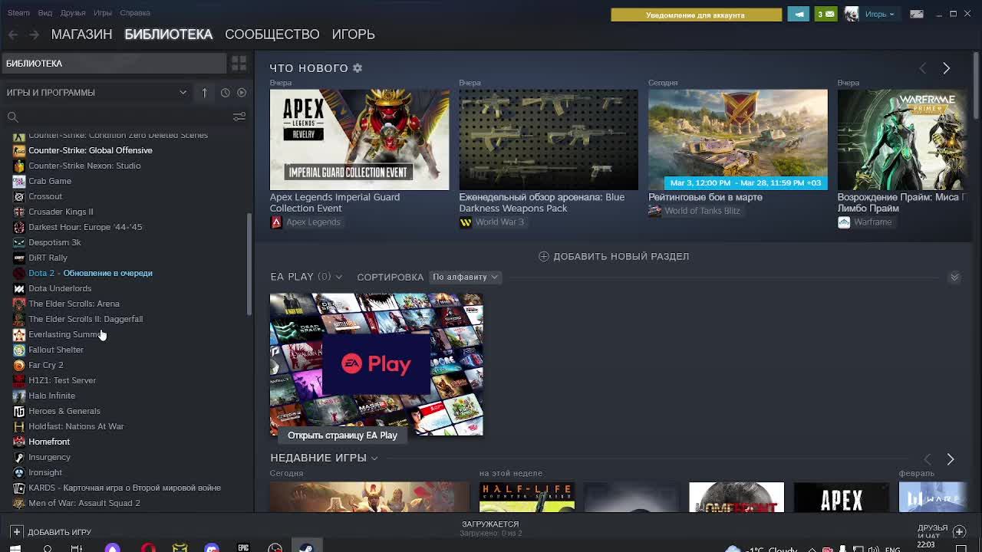982x552 pixels.
Task: Switch to the СООБЩЕСТВО tab
Action: pos(272,34)
